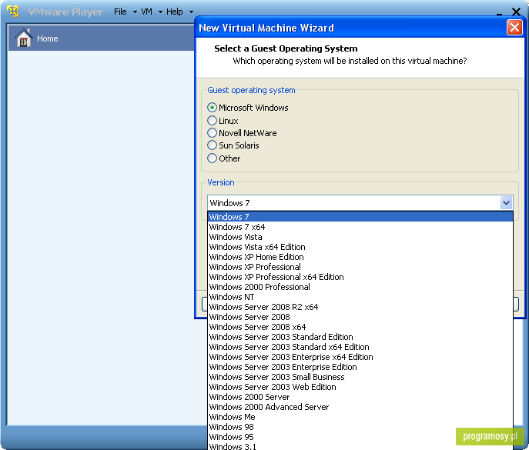The image size is (529, 450).
Task: Pick Windows 7 x64 from list
Action: click(x=360, y=227)
